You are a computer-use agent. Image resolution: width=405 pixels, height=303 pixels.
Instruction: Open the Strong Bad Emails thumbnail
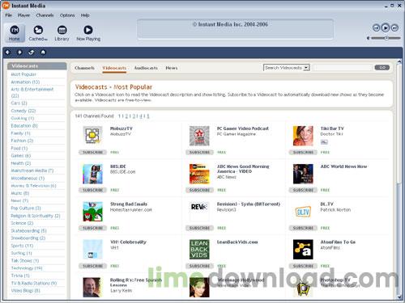point(92,212)
